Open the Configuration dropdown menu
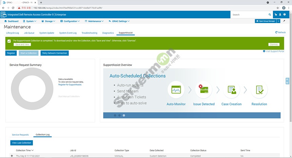The image size is (292, 158). point(70,21)
